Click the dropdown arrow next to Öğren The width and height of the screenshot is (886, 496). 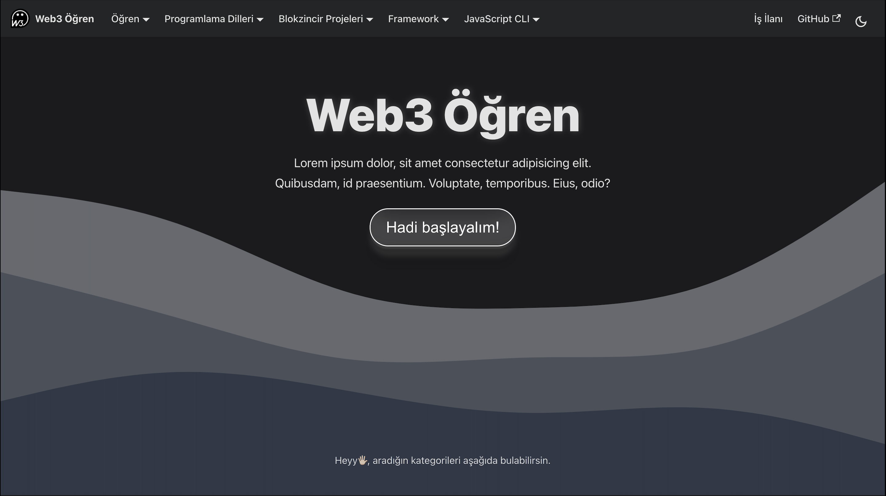146,20
